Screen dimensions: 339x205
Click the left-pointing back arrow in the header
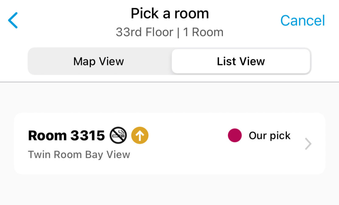pyautogui.click(x=13, y=20)
